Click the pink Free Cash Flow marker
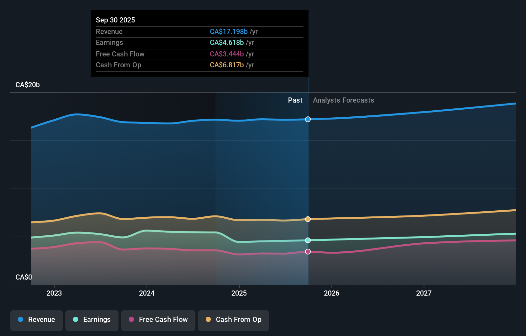 point(308,252)
